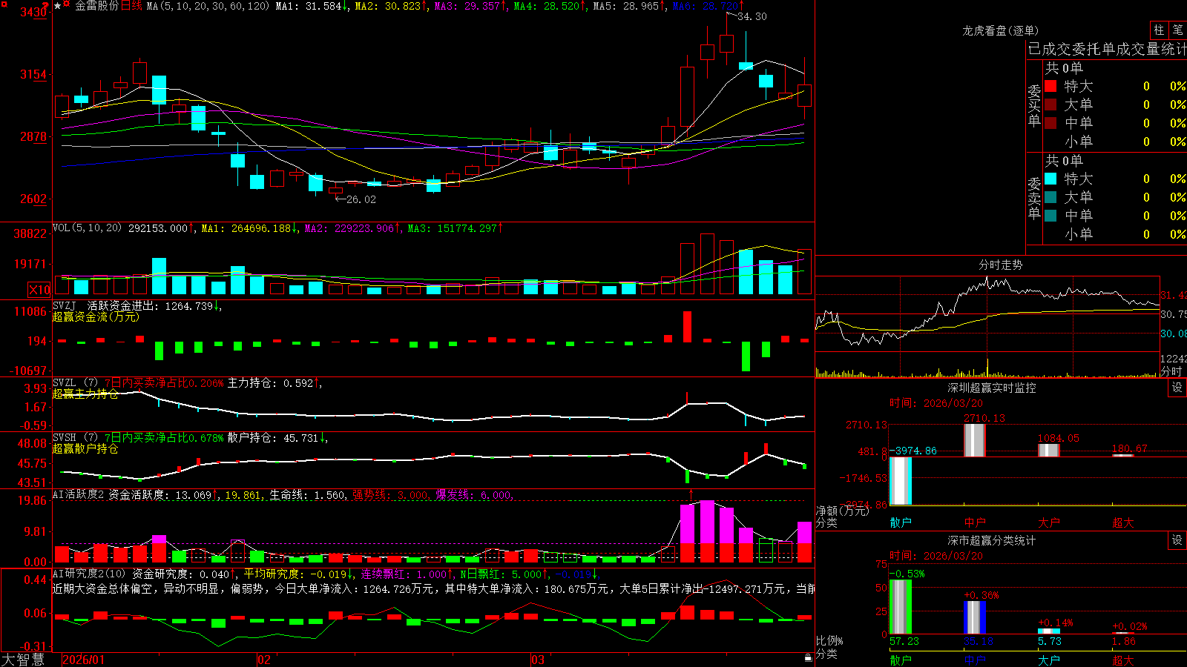
Task: Click 大户 category in 实时监控 chart
Action: click(x=1049, y=522)
